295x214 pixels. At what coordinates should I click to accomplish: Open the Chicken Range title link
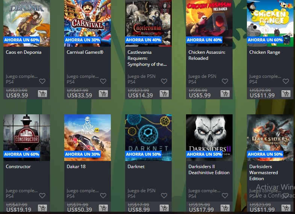[265, 52]
